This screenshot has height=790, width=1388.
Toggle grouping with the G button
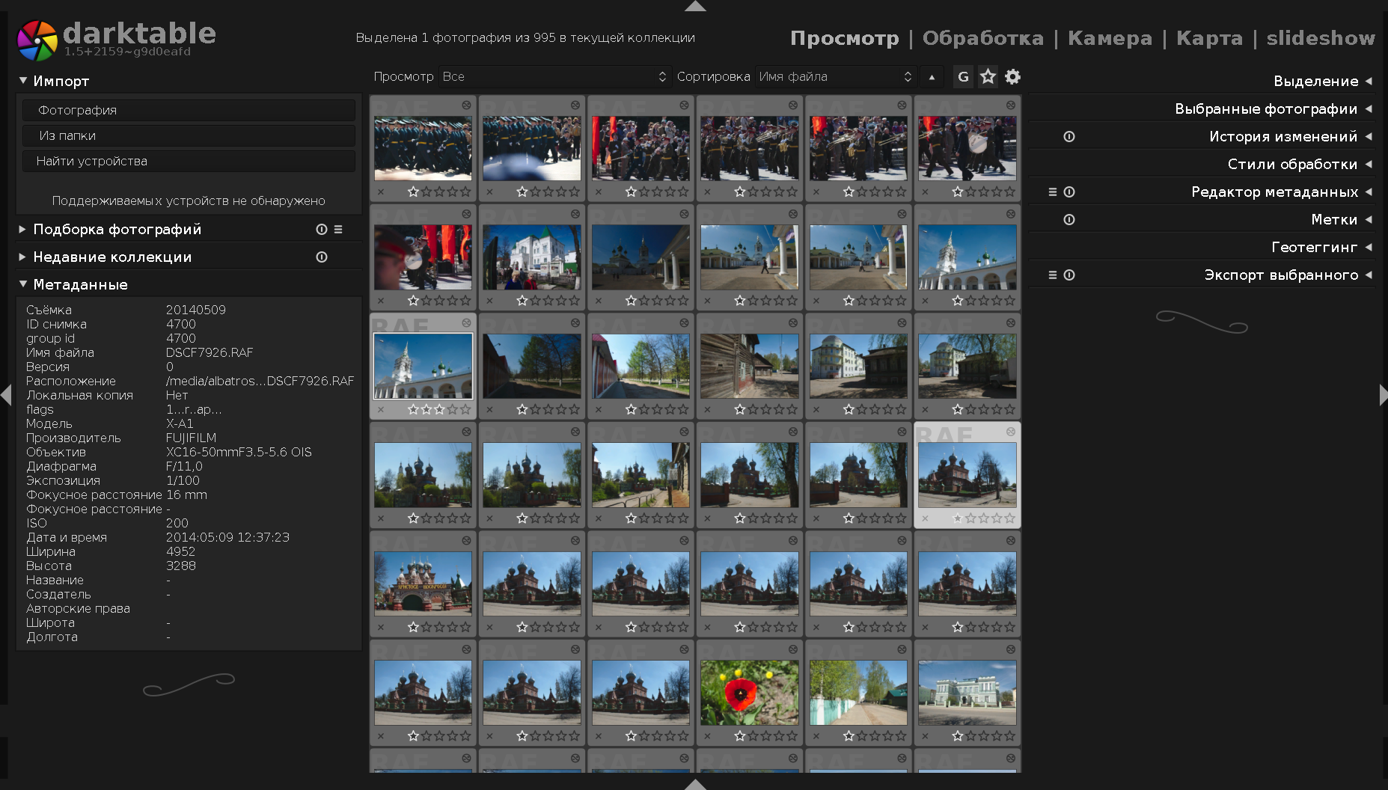coord(963,77)
